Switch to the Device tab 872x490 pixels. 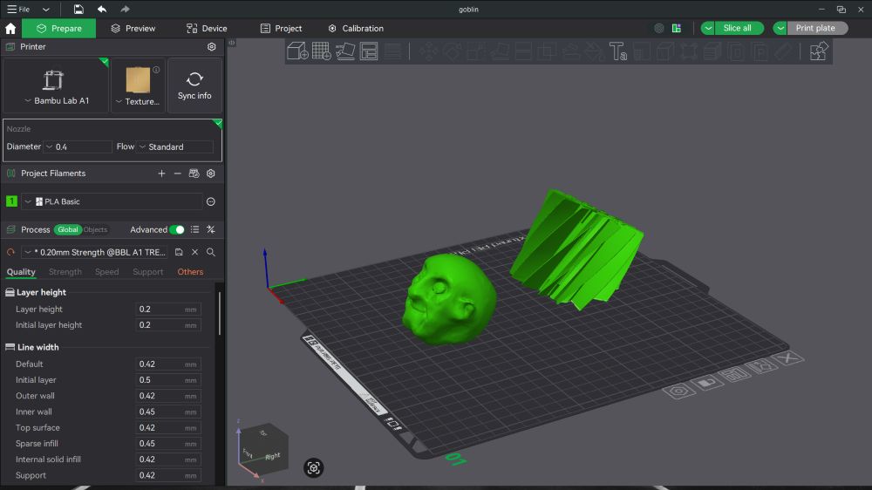tap(207, 29)
